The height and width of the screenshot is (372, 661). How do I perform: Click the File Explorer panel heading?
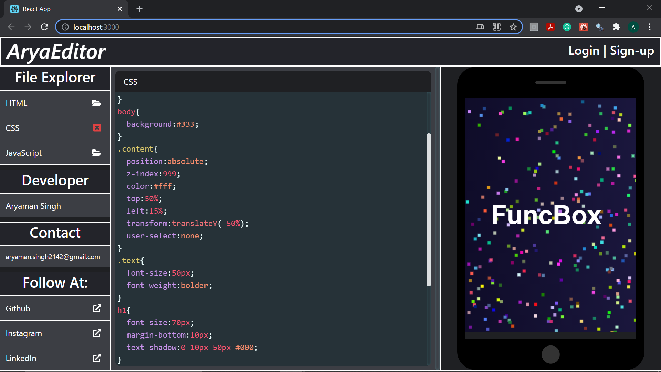pos(55,78)
